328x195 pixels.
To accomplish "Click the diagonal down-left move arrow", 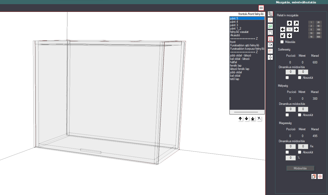I will pos(283,35).
